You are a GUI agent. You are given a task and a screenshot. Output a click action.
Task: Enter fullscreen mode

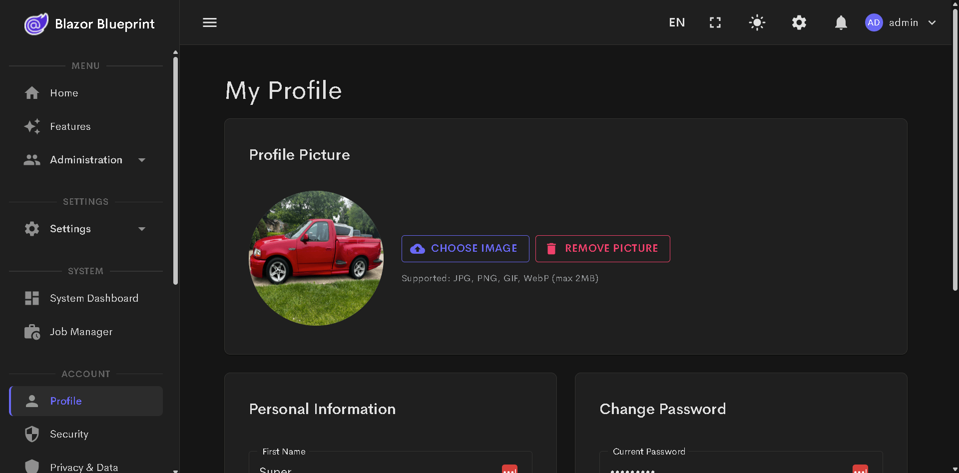tap(715, 22)
